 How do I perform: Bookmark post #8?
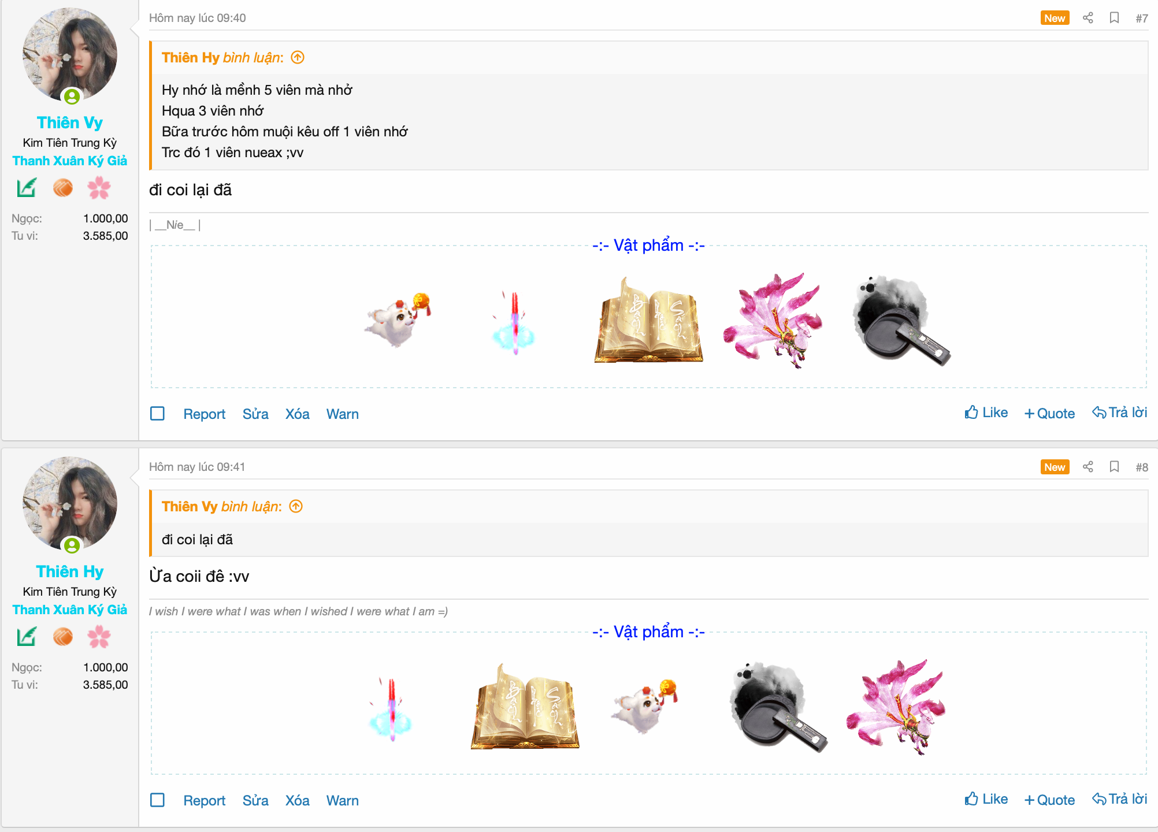(1115, 467)
